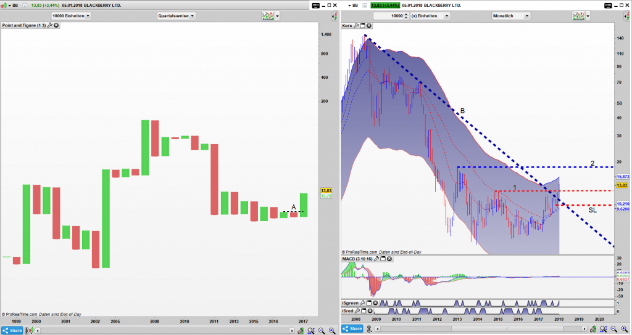Image resolution: width=632 pixels, height=335 pixels.
Task: Close the ISgreen indicator panel
Action: (375, 303)
